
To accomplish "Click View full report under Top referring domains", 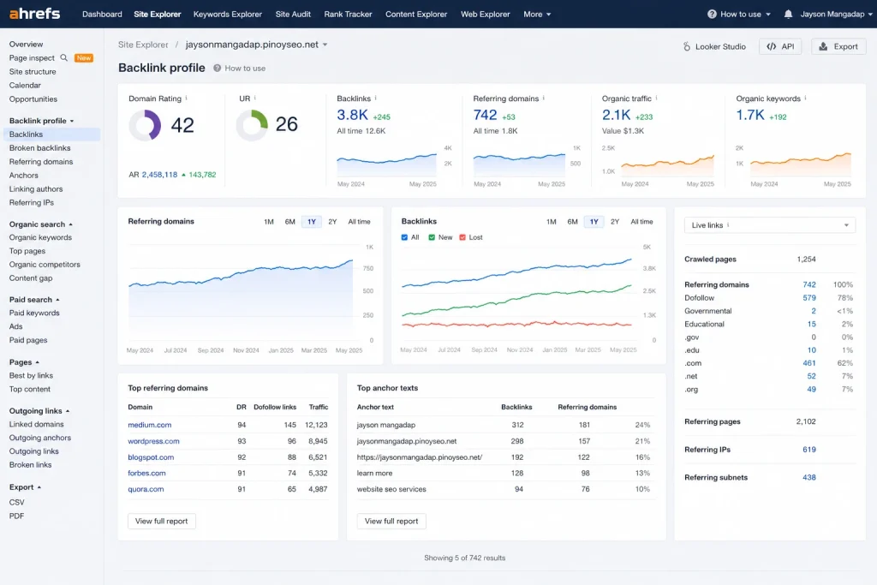I will (x=162, y=522).
